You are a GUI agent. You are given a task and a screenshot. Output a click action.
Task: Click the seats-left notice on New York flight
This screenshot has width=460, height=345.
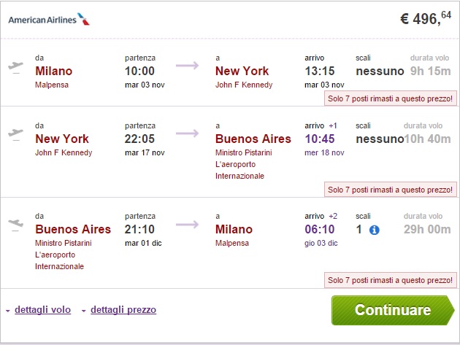390,190
